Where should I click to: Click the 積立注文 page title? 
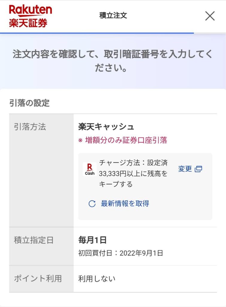113,15
